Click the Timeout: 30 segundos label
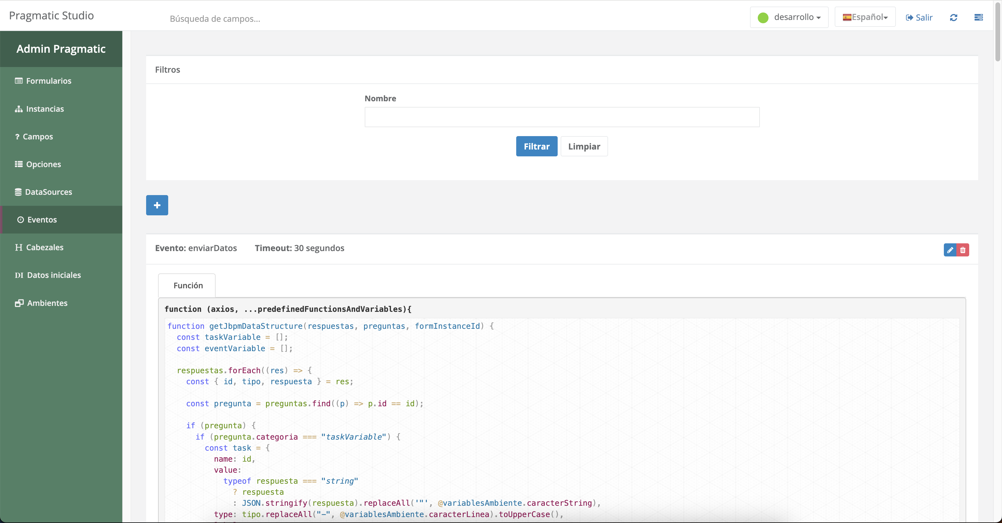1002x523 pixels. coord(299,248)
